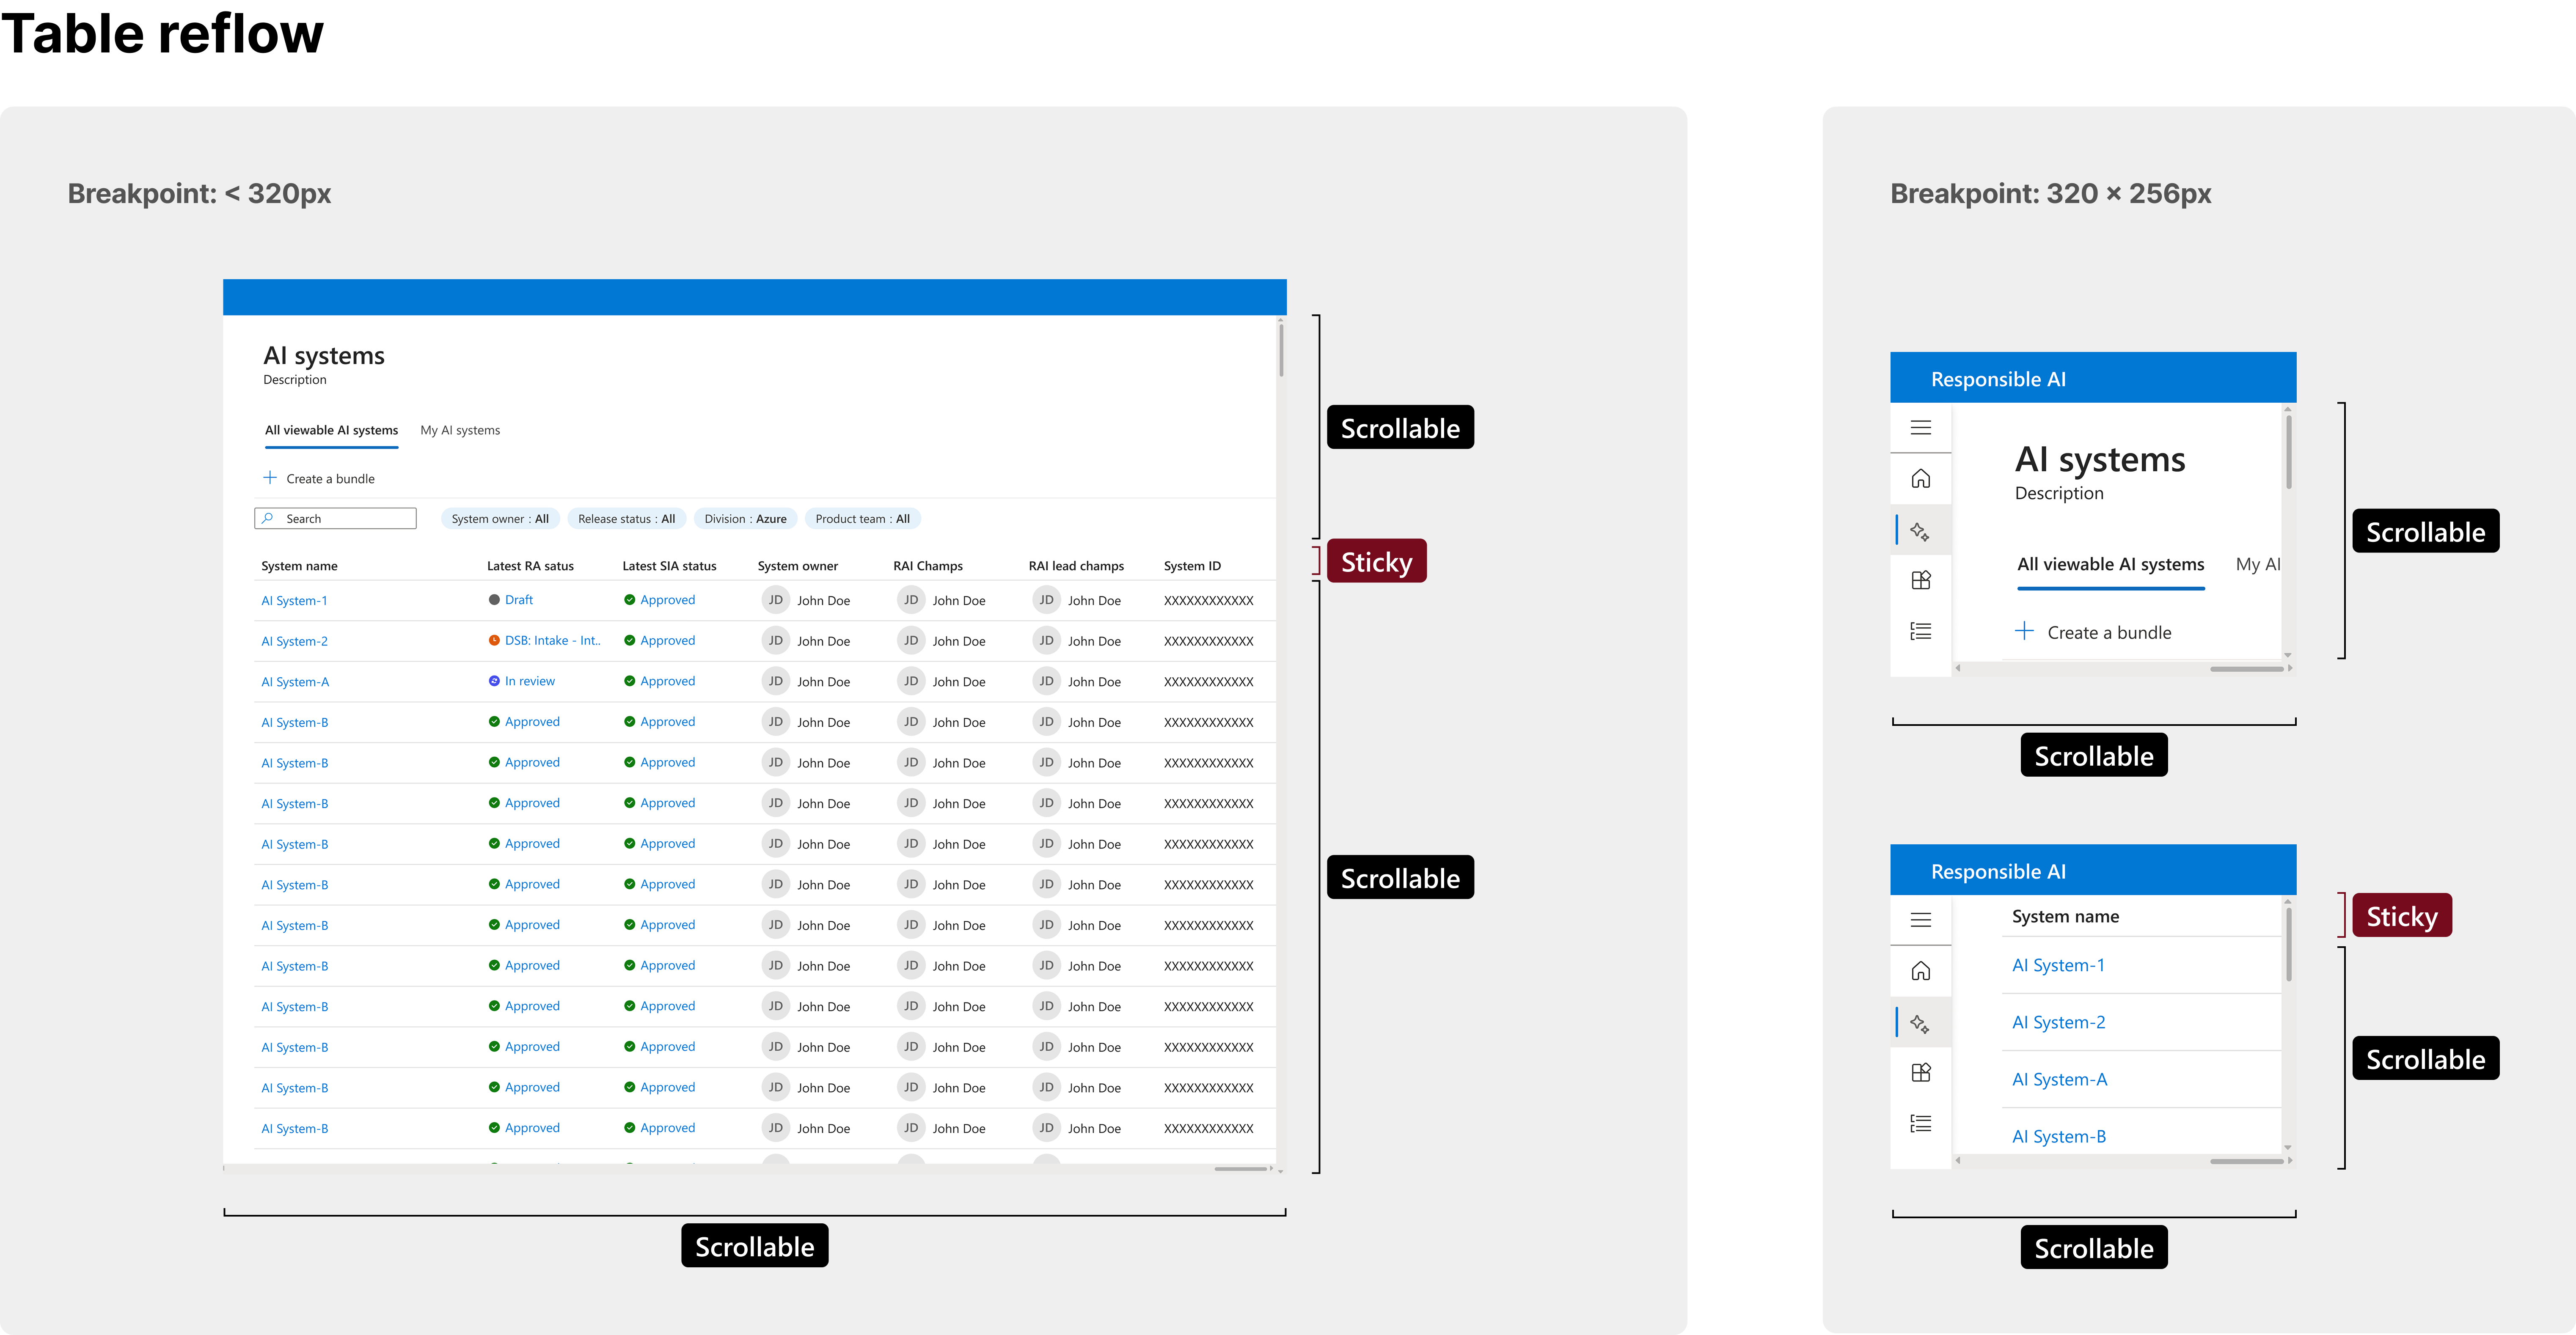
Task: Click RAI Champs column header
Action: click(x=927, y=566)
